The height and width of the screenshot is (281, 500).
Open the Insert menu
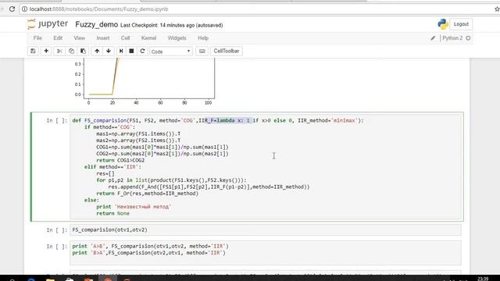coord(103,38)
